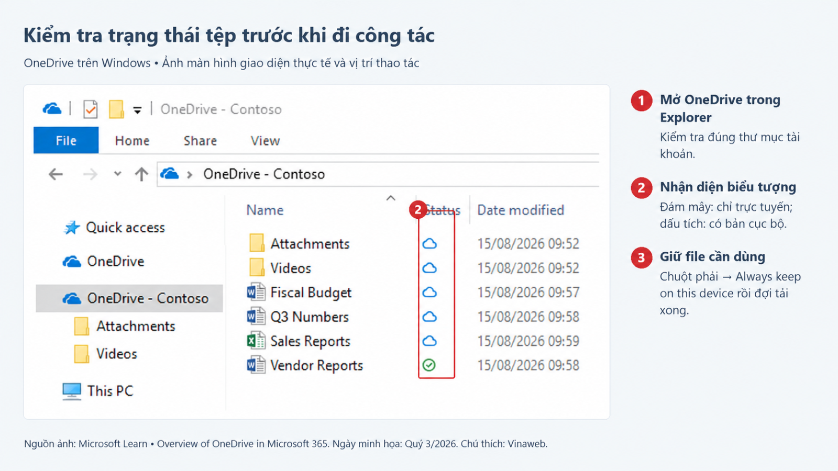Screen dimensions: 838x471
Task: Click date 15/08/2026 09:57 of Fiscal Budget
Action: click(528, 292)
